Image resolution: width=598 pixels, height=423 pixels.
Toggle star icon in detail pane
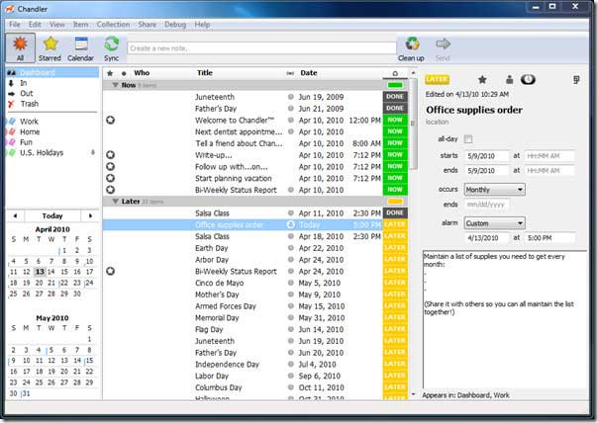[482, 79]
